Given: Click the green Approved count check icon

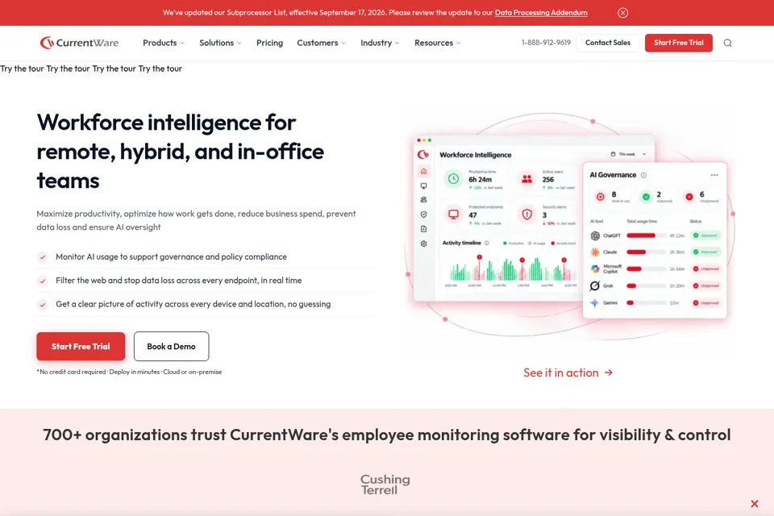Looking at the screenshot, I should point(646,197).
